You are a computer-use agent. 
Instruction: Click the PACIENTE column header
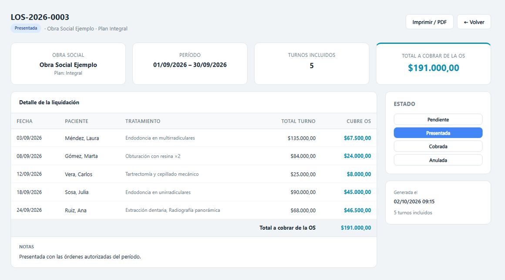coord(76,121)
